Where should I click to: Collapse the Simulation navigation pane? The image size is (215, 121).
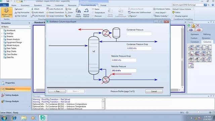tap(29, 23)
